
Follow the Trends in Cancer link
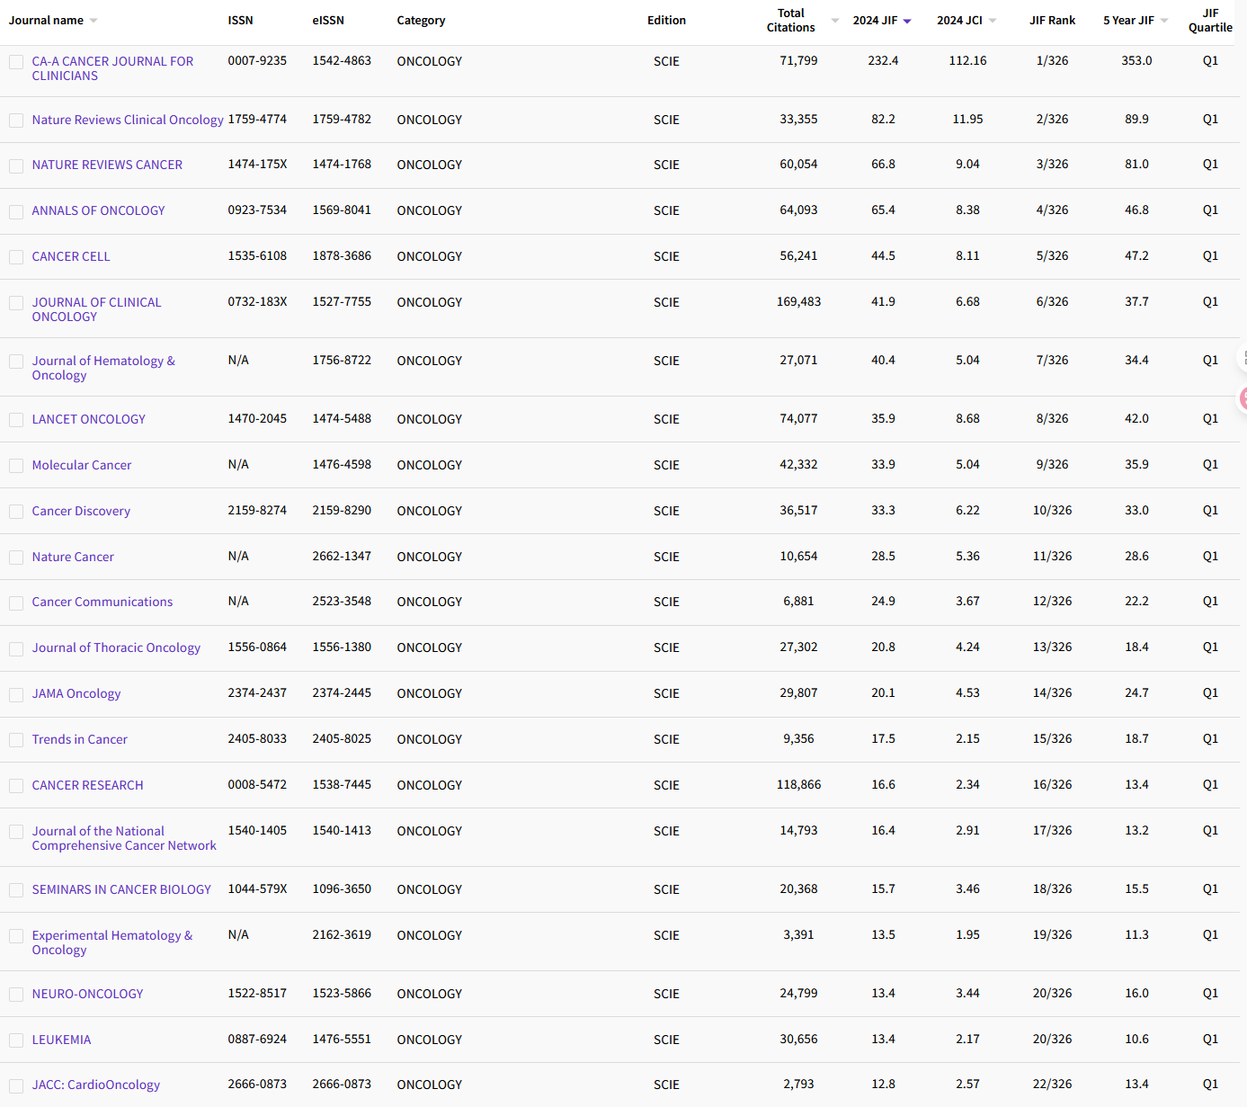[x=80, y=739]
